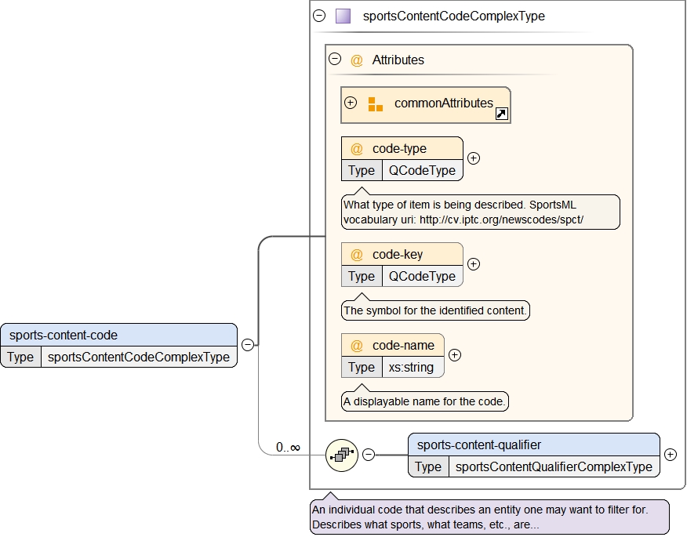Open sportsContentQualifierComplexType type link
Image resolution: width=687 pixels, height=537 pixels.
(553, 467)
